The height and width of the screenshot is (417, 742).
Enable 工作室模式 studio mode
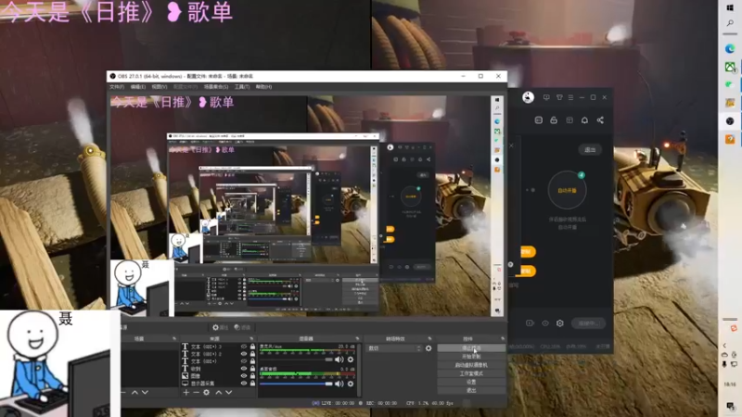[471, 373]
